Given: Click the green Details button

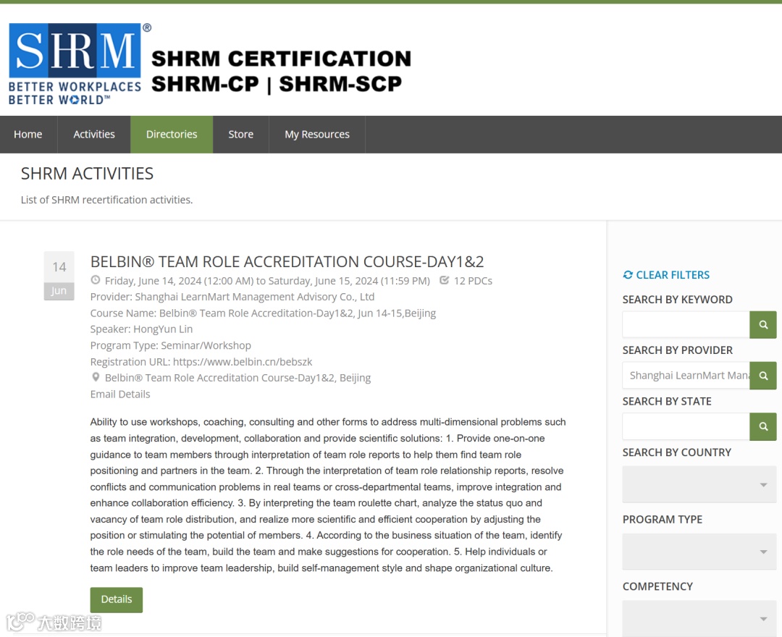Looking at the screenshot, I should tap(116, 599).
